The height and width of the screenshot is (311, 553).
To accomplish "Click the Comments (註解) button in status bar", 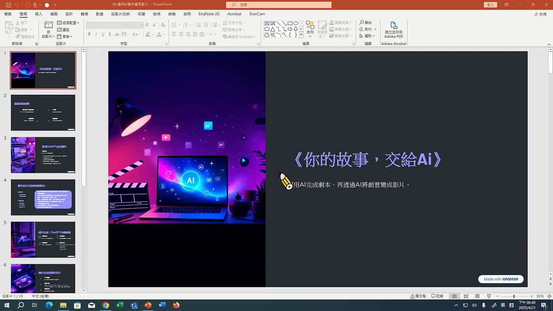I will pyautogui.click(x=437, y=296).
